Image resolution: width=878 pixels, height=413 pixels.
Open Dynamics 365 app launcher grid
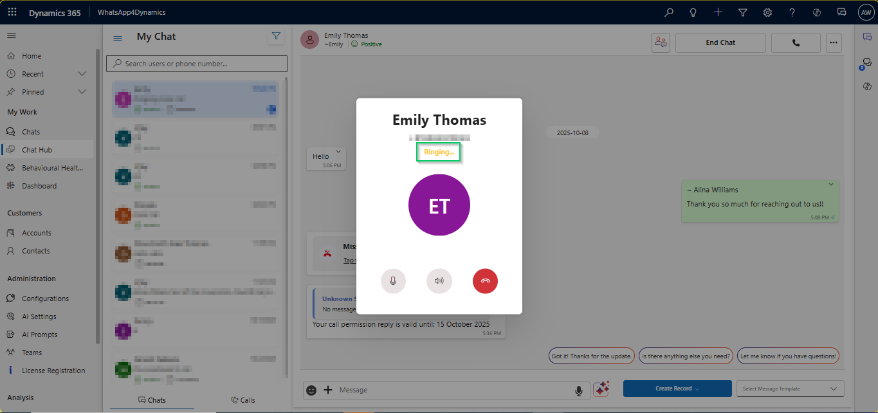click(12, 12)
